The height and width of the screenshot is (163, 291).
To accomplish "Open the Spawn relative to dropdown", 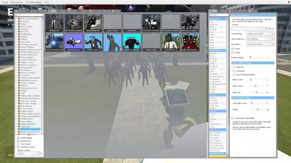I will click(260, 39).
